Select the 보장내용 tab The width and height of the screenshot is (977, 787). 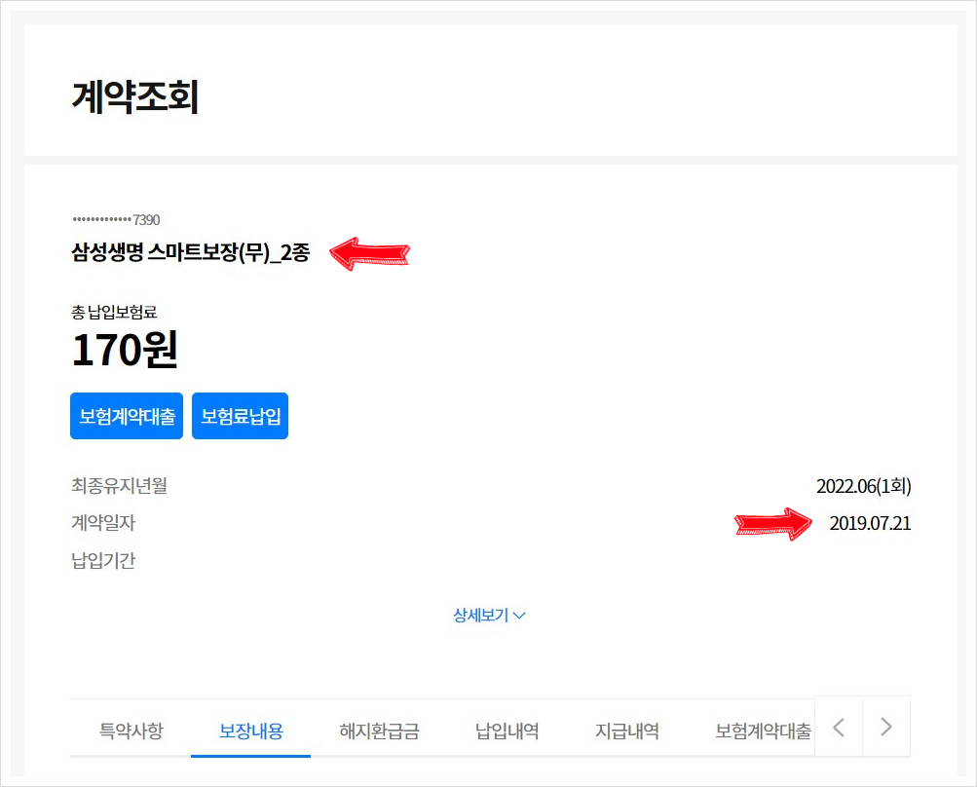click(x=251, y=731)
